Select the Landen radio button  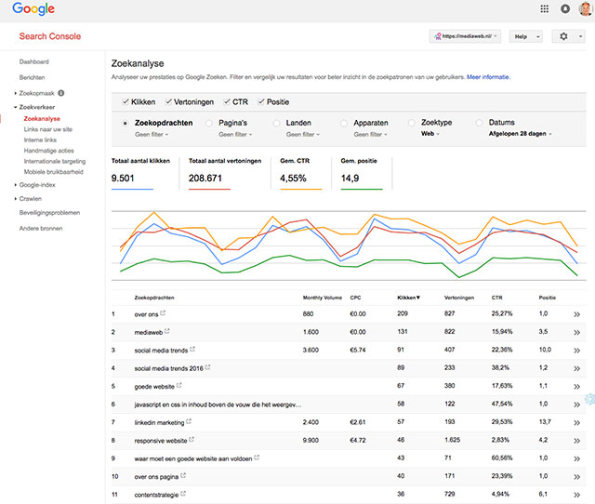(x=276, y=124)
